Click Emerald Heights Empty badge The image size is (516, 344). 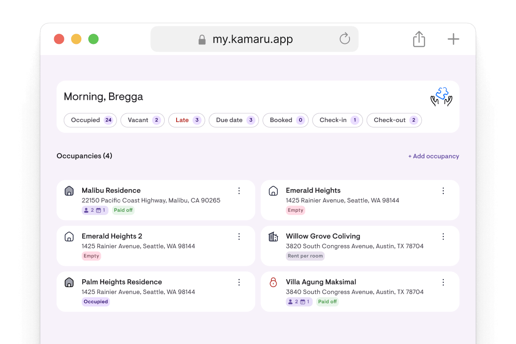[295, 210]
